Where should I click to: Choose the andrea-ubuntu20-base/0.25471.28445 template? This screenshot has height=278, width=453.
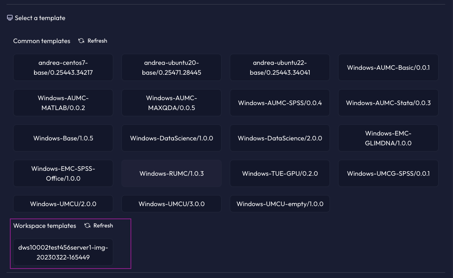tap(172, 67)
